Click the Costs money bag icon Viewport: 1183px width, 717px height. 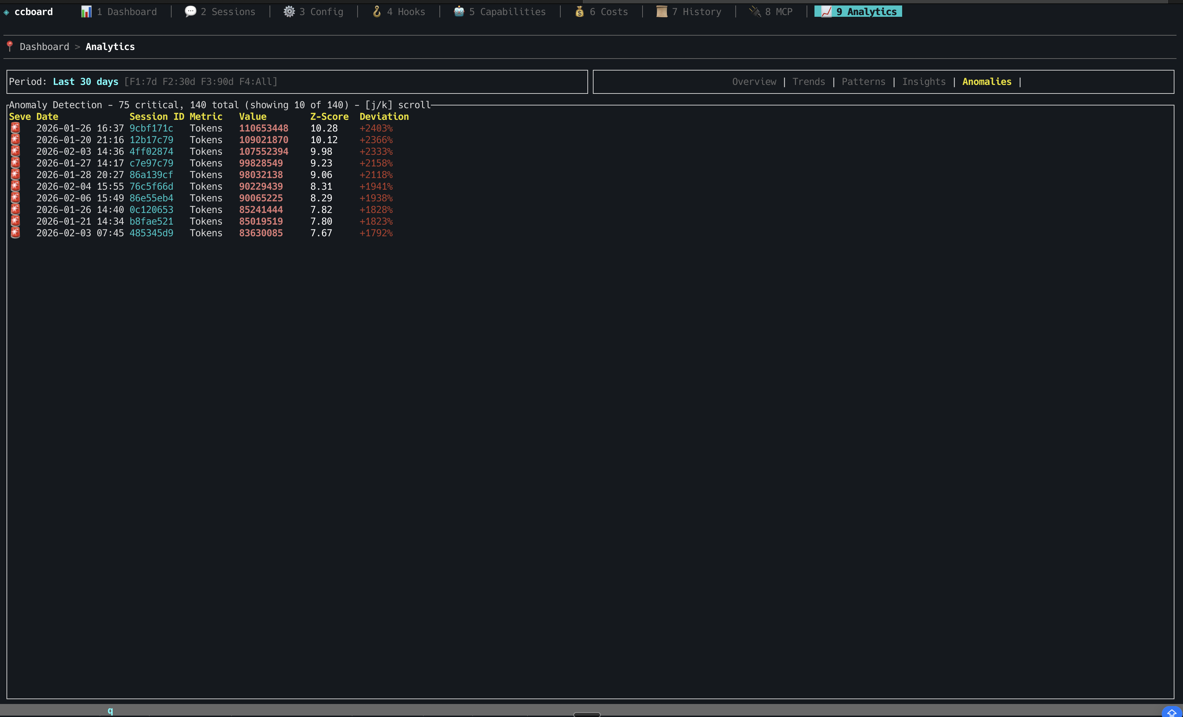pyautogui.click(x=580, y=12)
